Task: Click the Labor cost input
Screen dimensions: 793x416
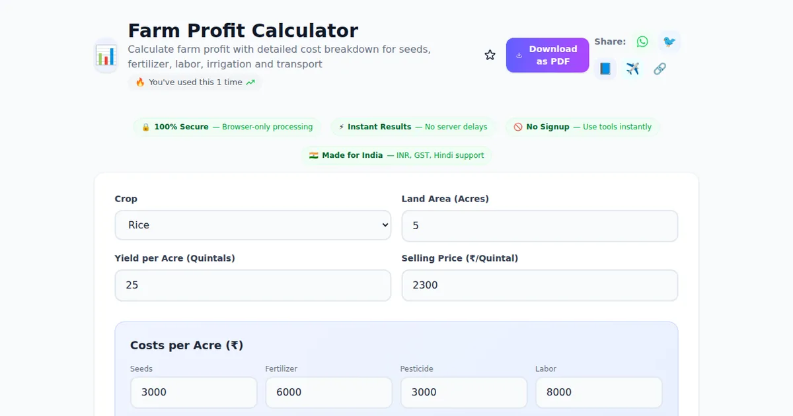Action: [x=598, y=392]
